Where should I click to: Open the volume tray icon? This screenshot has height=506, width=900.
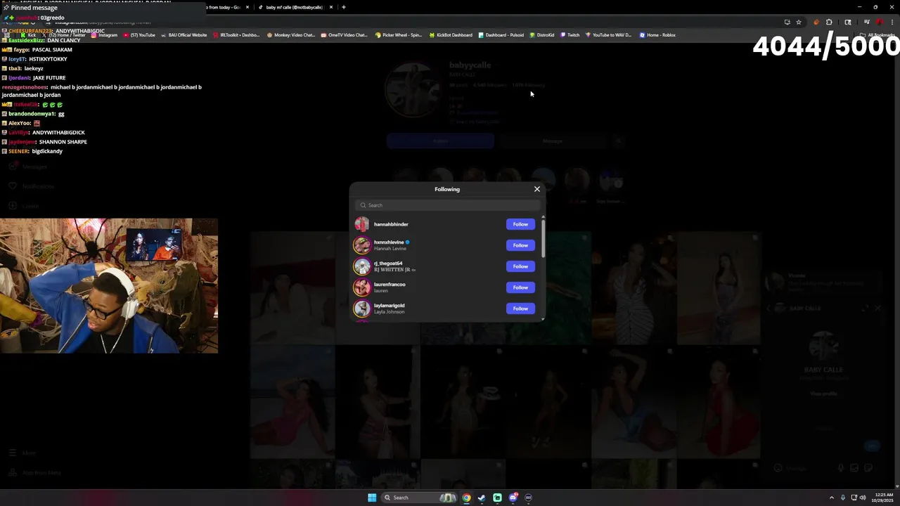[863, 498]
